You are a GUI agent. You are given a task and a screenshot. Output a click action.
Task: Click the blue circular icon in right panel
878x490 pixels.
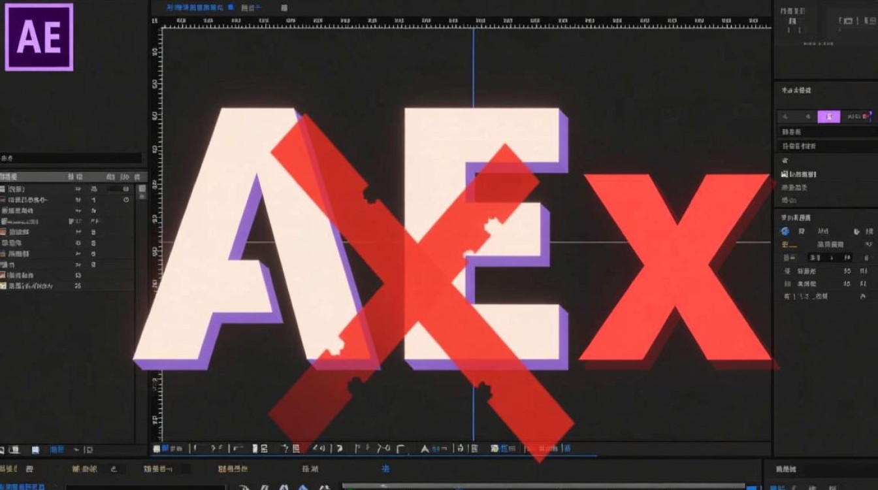point(785,231)
